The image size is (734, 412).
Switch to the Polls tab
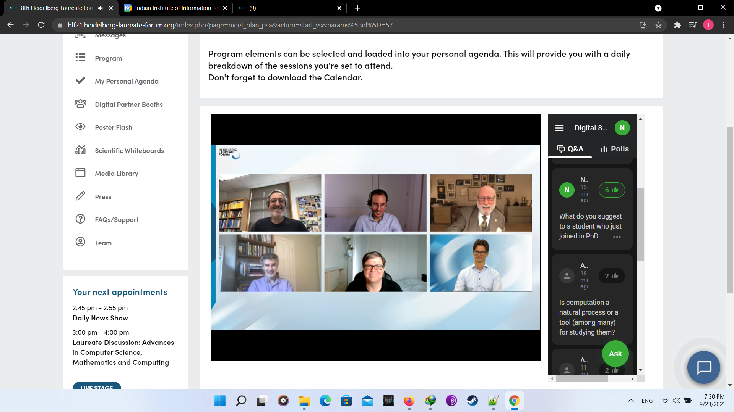(x=614, y=149)
